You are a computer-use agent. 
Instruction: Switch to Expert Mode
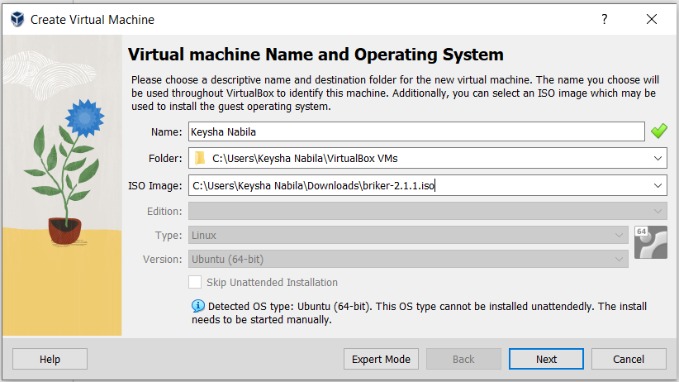pos(381,359)
